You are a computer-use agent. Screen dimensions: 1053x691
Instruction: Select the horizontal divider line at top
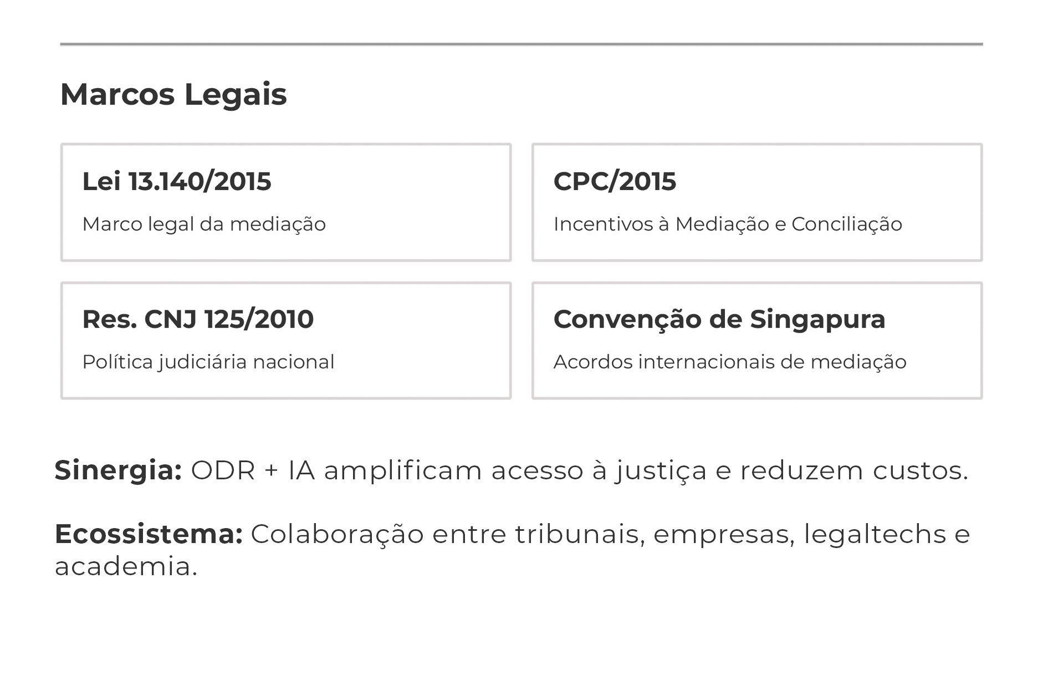[x=521, y=44]
